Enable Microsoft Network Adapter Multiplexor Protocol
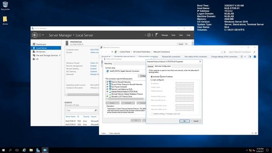The height and width of the screenshot is (153, 272). tap(107, 94)
